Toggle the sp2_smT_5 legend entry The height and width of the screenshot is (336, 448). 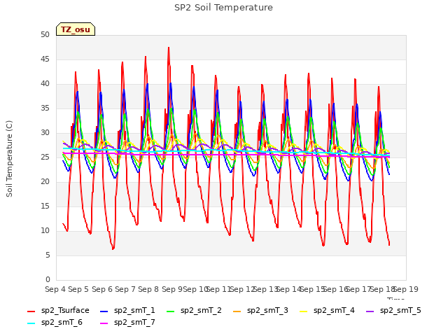point(393,311)
